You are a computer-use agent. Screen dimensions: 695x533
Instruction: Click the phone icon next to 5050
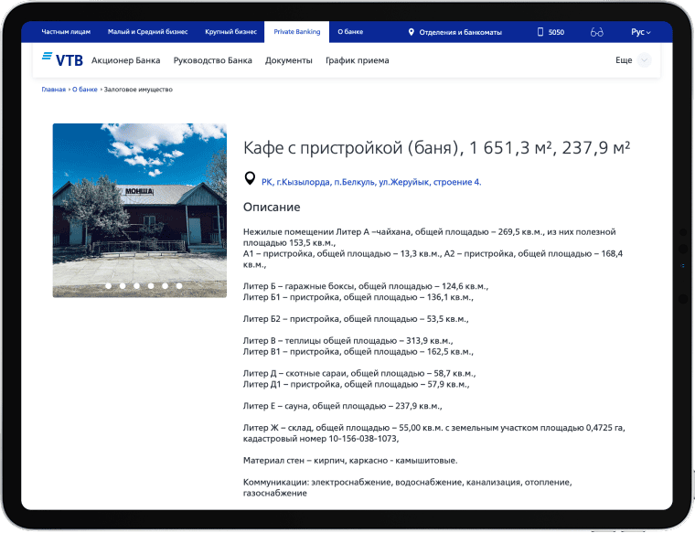[540, 32]
